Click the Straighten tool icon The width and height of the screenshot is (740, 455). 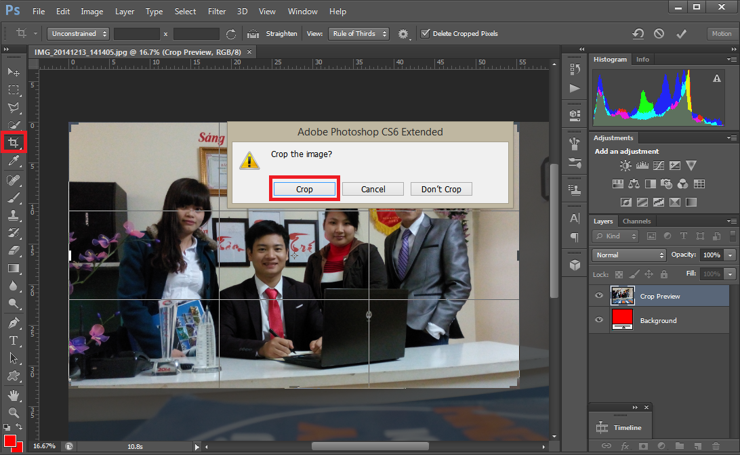tap(253, 33)
